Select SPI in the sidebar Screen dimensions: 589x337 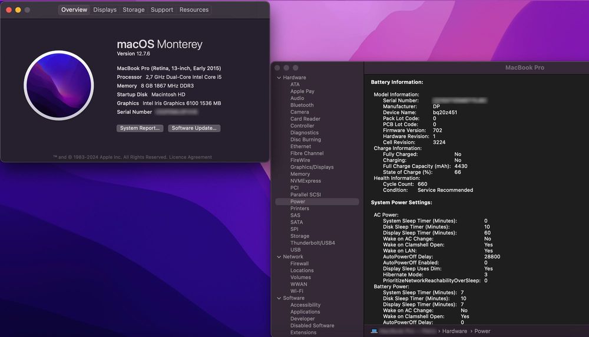[294, 229]
